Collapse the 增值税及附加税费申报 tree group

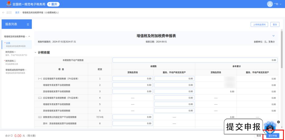pos(29,36)
